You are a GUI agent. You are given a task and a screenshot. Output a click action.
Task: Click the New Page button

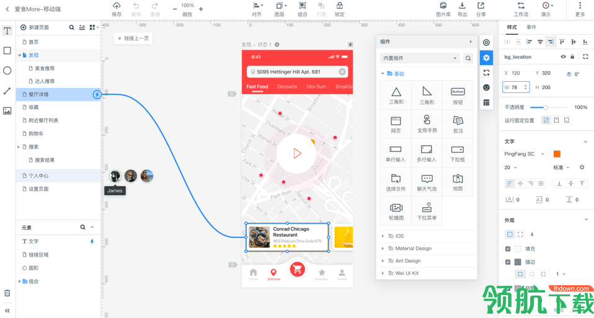35,28
